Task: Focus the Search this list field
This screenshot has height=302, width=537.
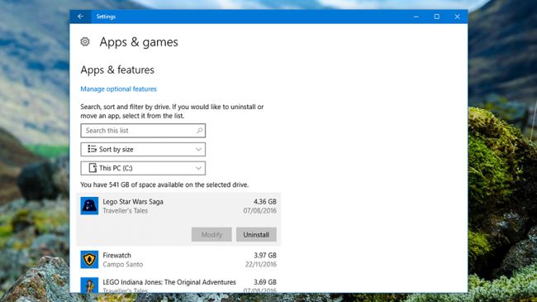Action: pos(143,131)
